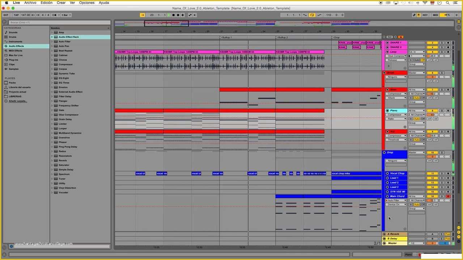Select Plug-ins category in browser
This screenshot has height=260, width=463.
click(x=13, y=60)
